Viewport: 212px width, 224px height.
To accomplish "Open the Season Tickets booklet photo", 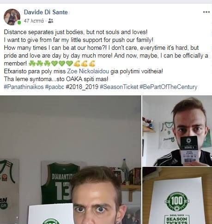I will coord(177,195).
